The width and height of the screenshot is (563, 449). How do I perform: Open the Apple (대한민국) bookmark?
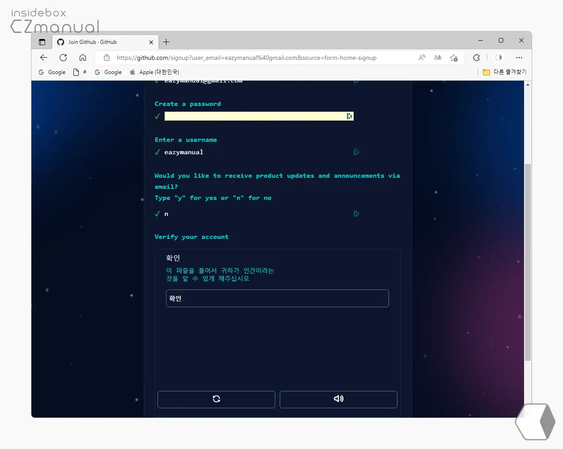154,72
